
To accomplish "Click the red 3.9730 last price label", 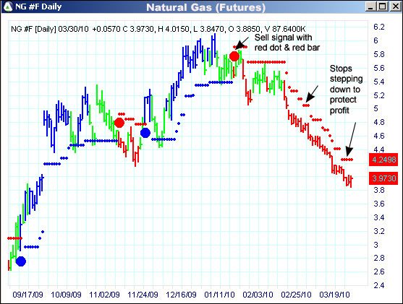I will click(x=383, y=178).
